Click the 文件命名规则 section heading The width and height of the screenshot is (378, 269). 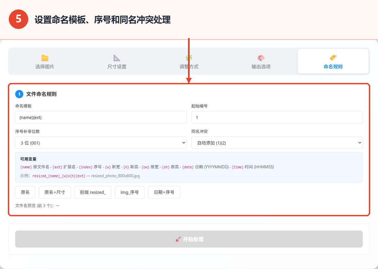(x=41, y=94)
